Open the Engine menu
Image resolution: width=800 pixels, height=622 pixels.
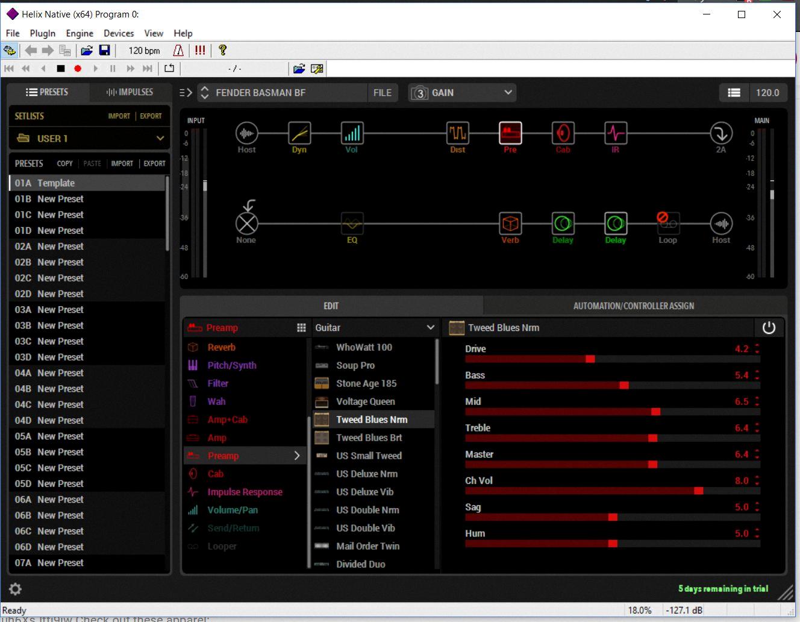click(x=79, y=33)
